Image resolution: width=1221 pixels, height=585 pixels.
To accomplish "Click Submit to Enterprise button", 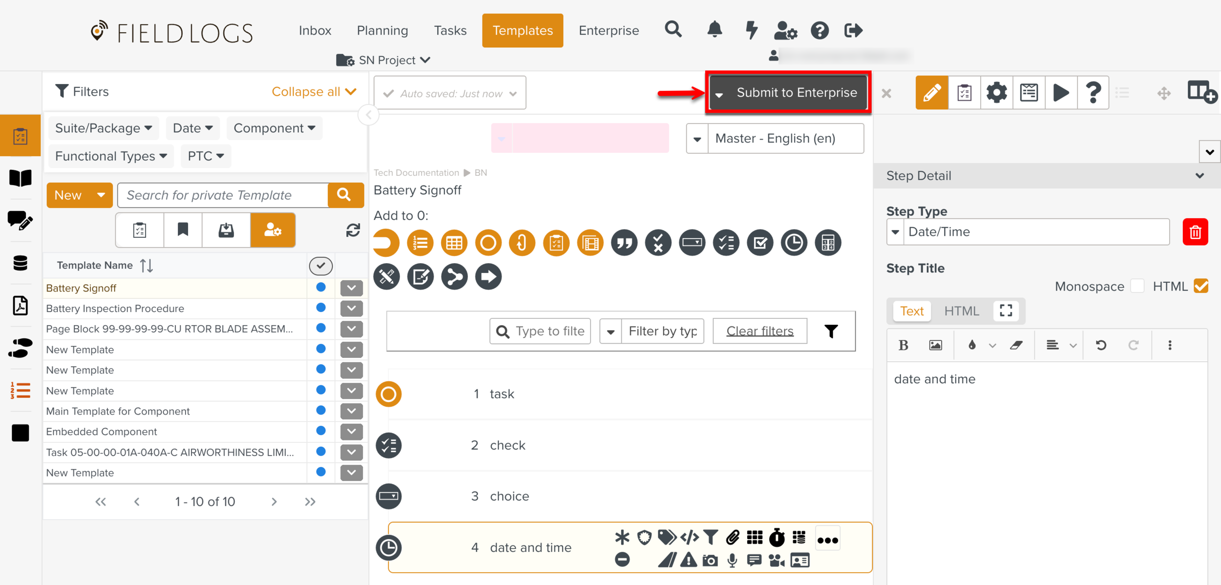I will click(x=796, y=92).
